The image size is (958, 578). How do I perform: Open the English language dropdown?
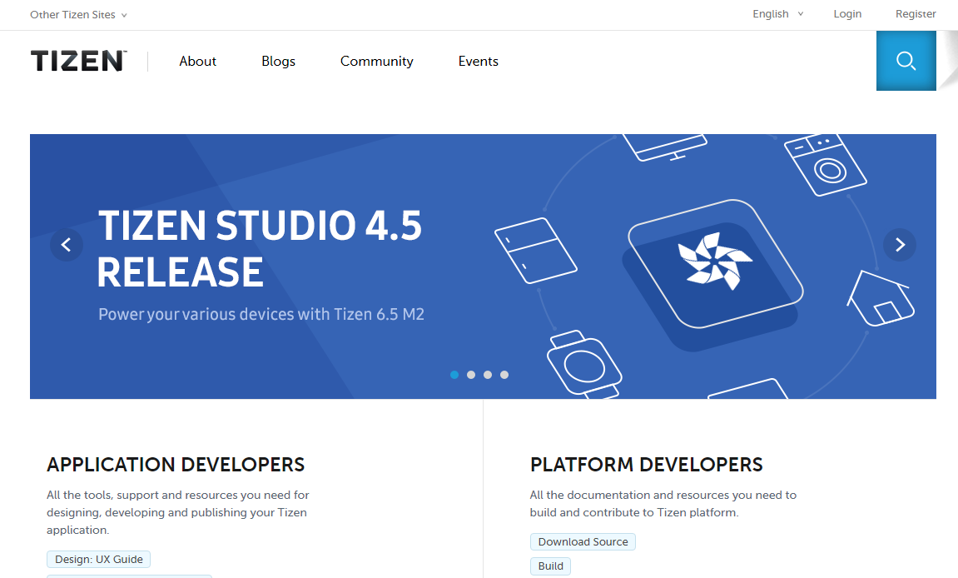tap(777, 14)
